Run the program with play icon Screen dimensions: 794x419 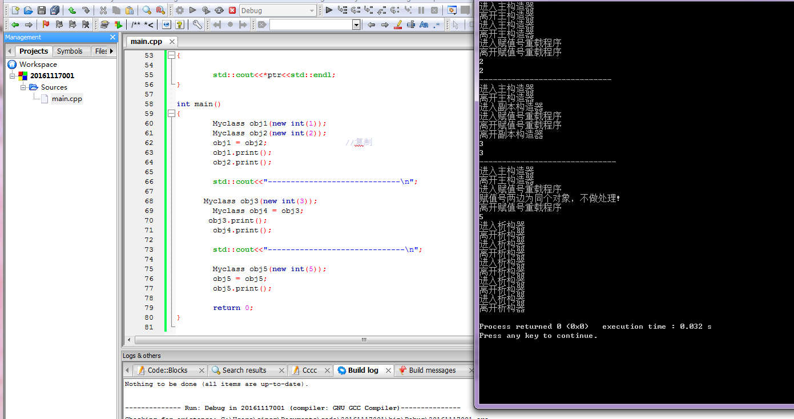pyautogui.click(x=193, y=10)
